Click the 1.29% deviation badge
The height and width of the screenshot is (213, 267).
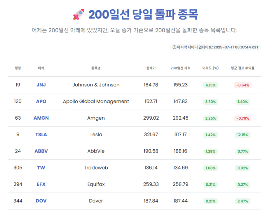(x=210, y=151)
